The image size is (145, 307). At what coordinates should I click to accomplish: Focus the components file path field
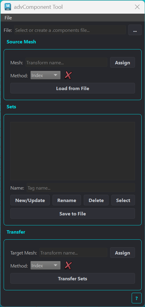(70, 30)
